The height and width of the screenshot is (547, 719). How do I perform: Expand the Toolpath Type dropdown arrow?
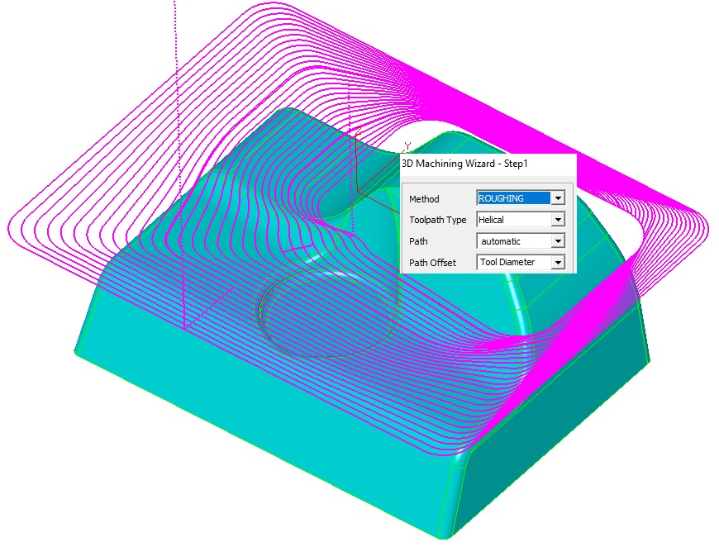pyautogui.click(x=558, y=220)
